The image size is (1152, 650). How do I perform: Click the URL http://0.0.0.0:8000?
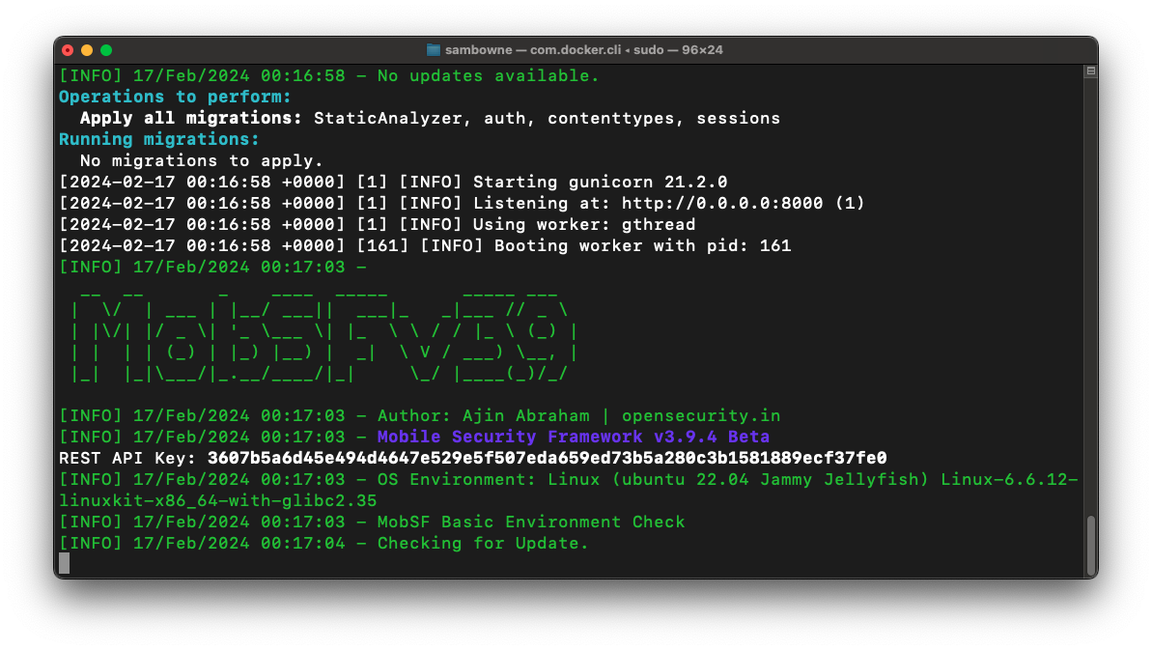(x=722, y=204)
